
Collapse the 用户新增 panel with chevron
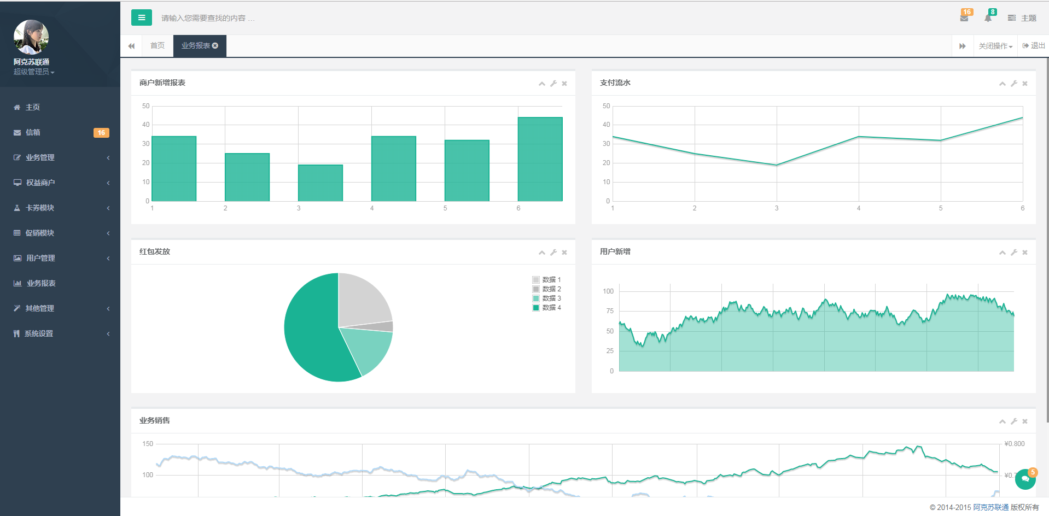[1003, 253]
